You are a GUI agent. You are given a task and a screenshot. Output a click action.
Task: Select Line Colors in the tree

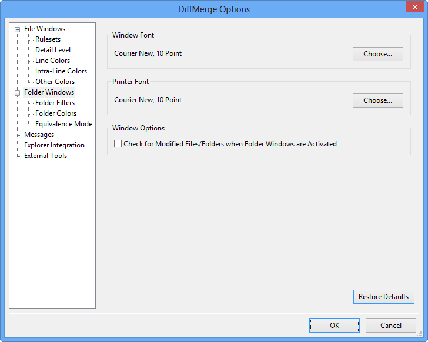pyautogui.click(x=52, y=61)
